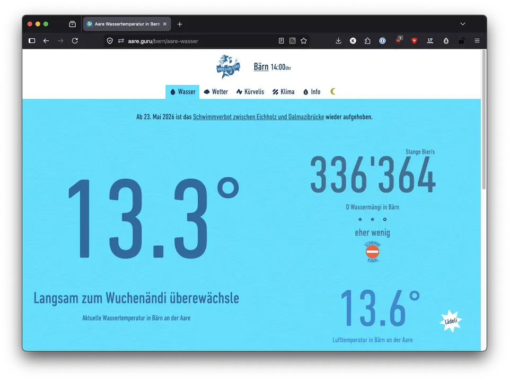The image size is (509, 380).
Task: Toggle dark mode with the moon icon
Action: (x=333, y=92)
